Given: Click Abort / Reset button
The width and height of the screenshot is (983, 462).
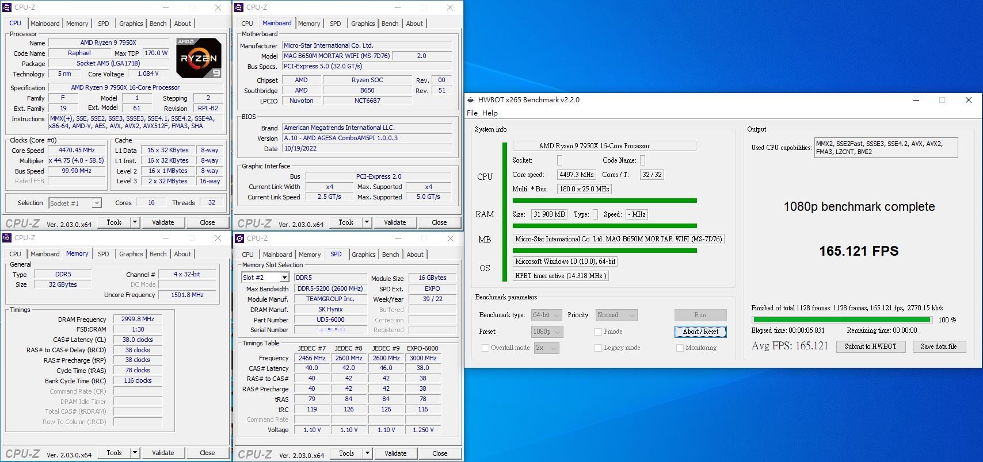Looking at the screenshot, I should pos(700,332).
